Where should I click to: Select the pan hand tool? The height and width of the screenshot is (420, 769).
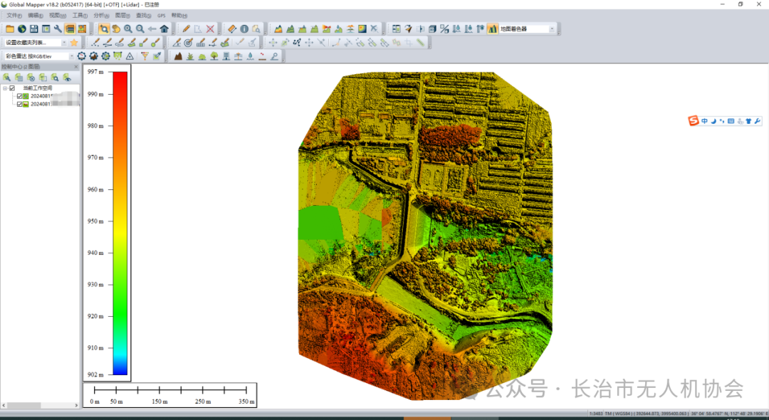[116, 29]
